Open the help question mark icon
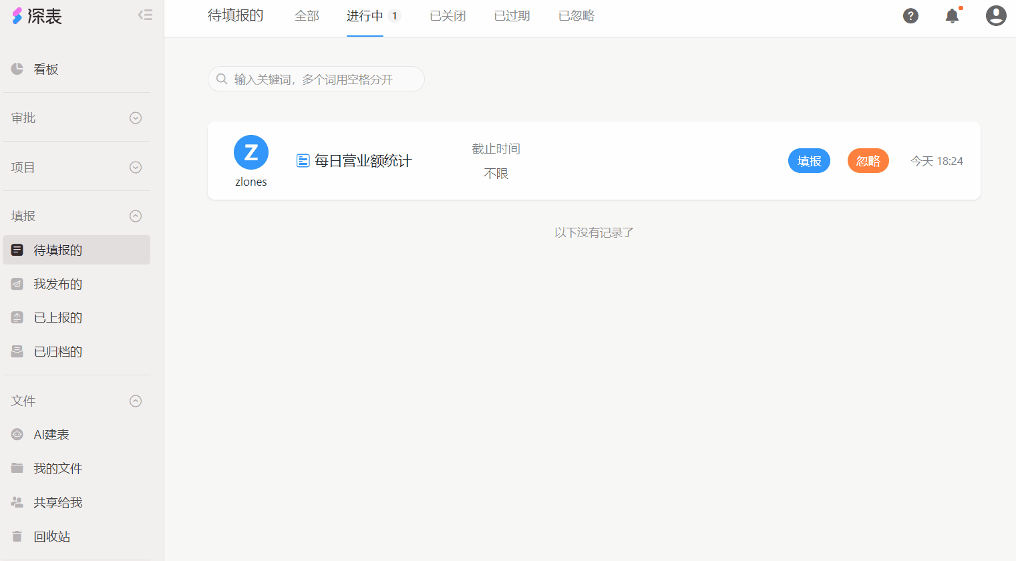Viewport: 1016px width, 561px height. coord(910,16)
